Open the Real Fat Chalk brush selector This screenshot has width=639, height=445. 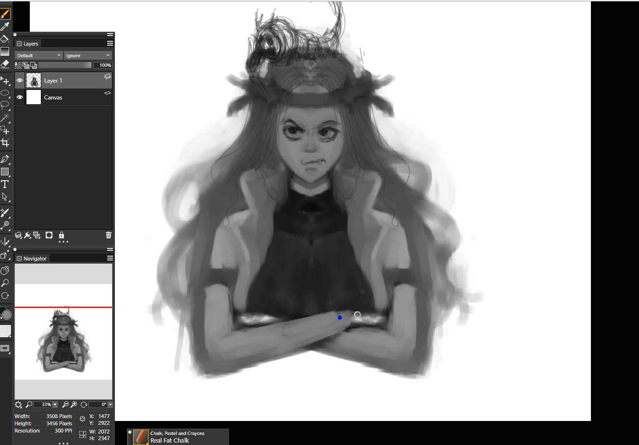tap(178, 437)
